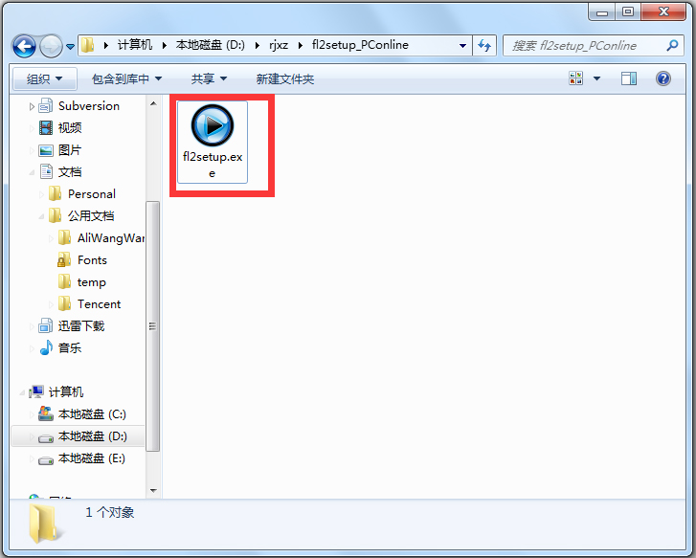Open the 包含到库中 menu
The width and height of the screenshot is (696, 558).
[126, 79]
